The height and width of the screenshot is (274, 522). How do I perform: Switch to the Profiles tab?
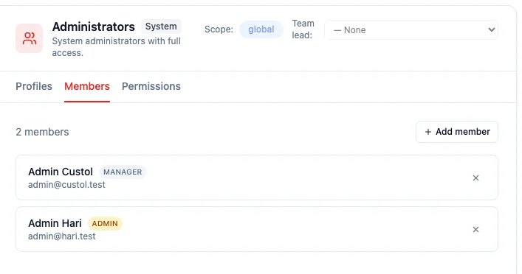tap(34, 86)
